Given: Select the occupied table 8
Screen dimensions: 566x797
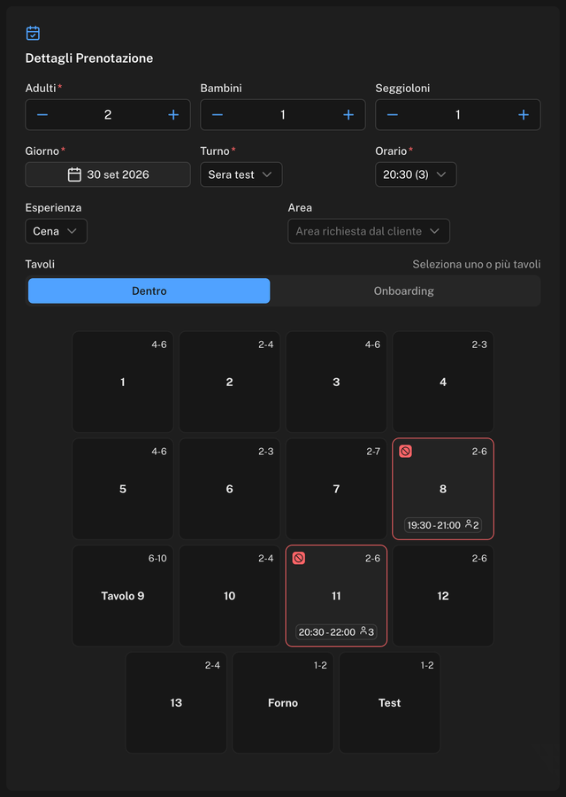Looking at the screenshot, I should click(443, 489).
